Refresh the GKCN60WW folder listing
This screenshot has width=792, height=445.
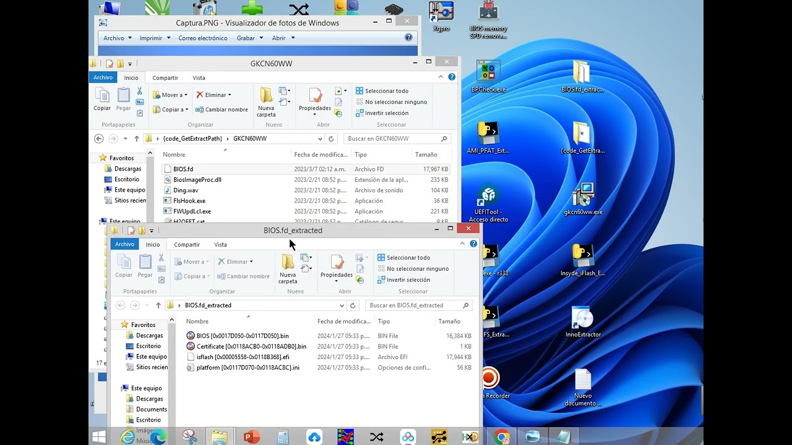[331, 138]
